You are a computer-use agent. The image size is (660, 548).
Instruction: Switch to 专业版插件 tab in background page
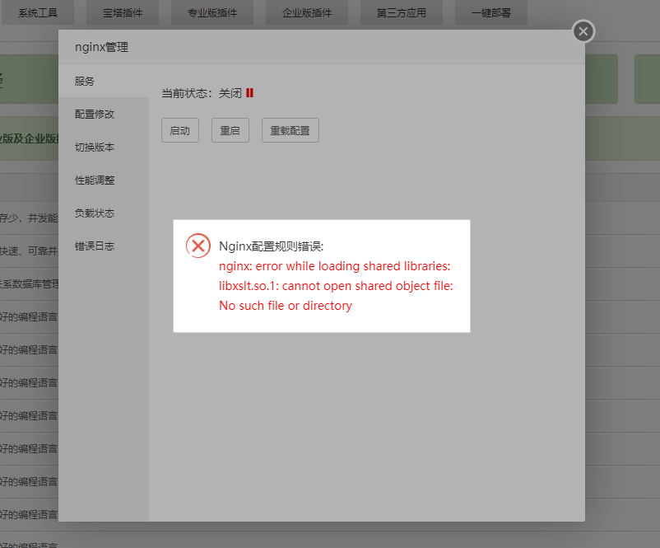212,12
